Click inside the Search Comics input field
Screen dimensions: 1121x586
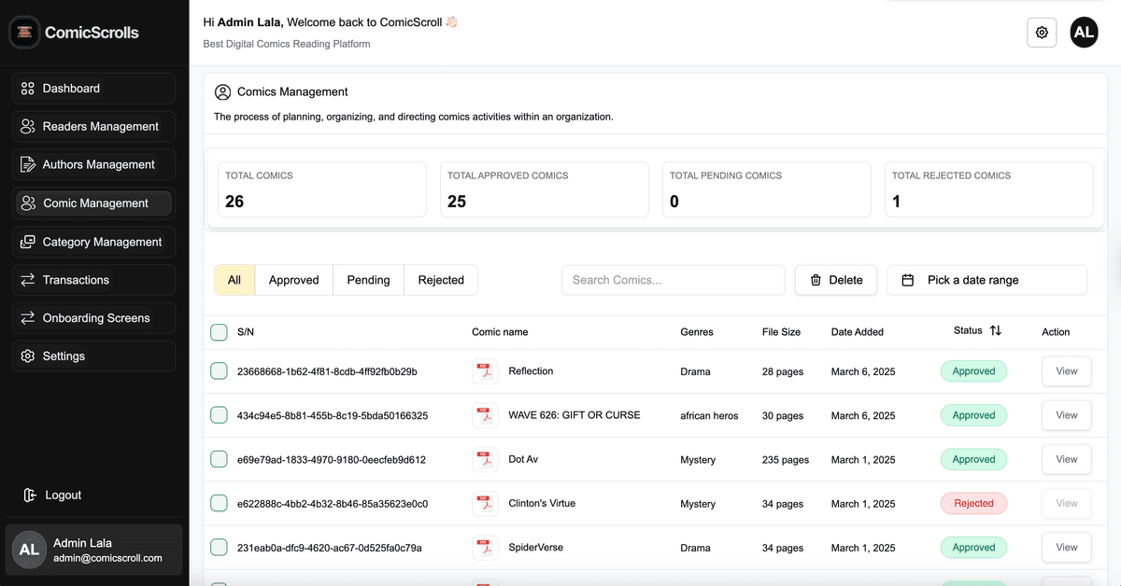coord(673,279)
